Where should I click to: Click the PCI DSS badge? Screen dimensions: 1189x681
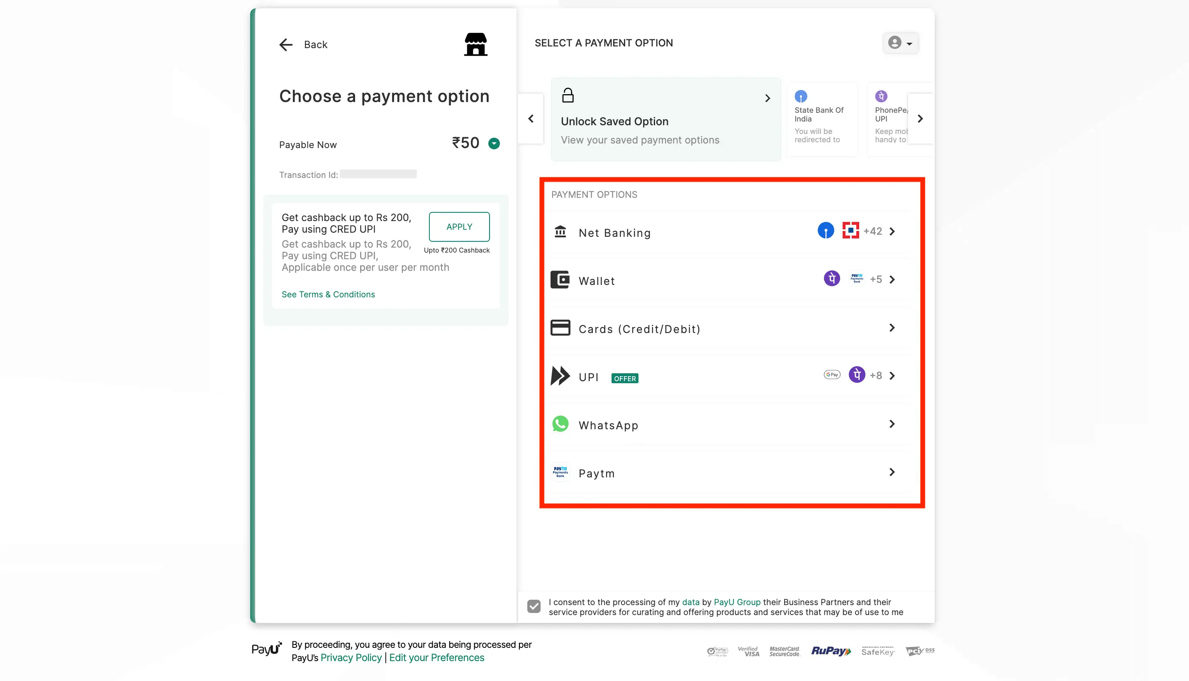point(920,651)
